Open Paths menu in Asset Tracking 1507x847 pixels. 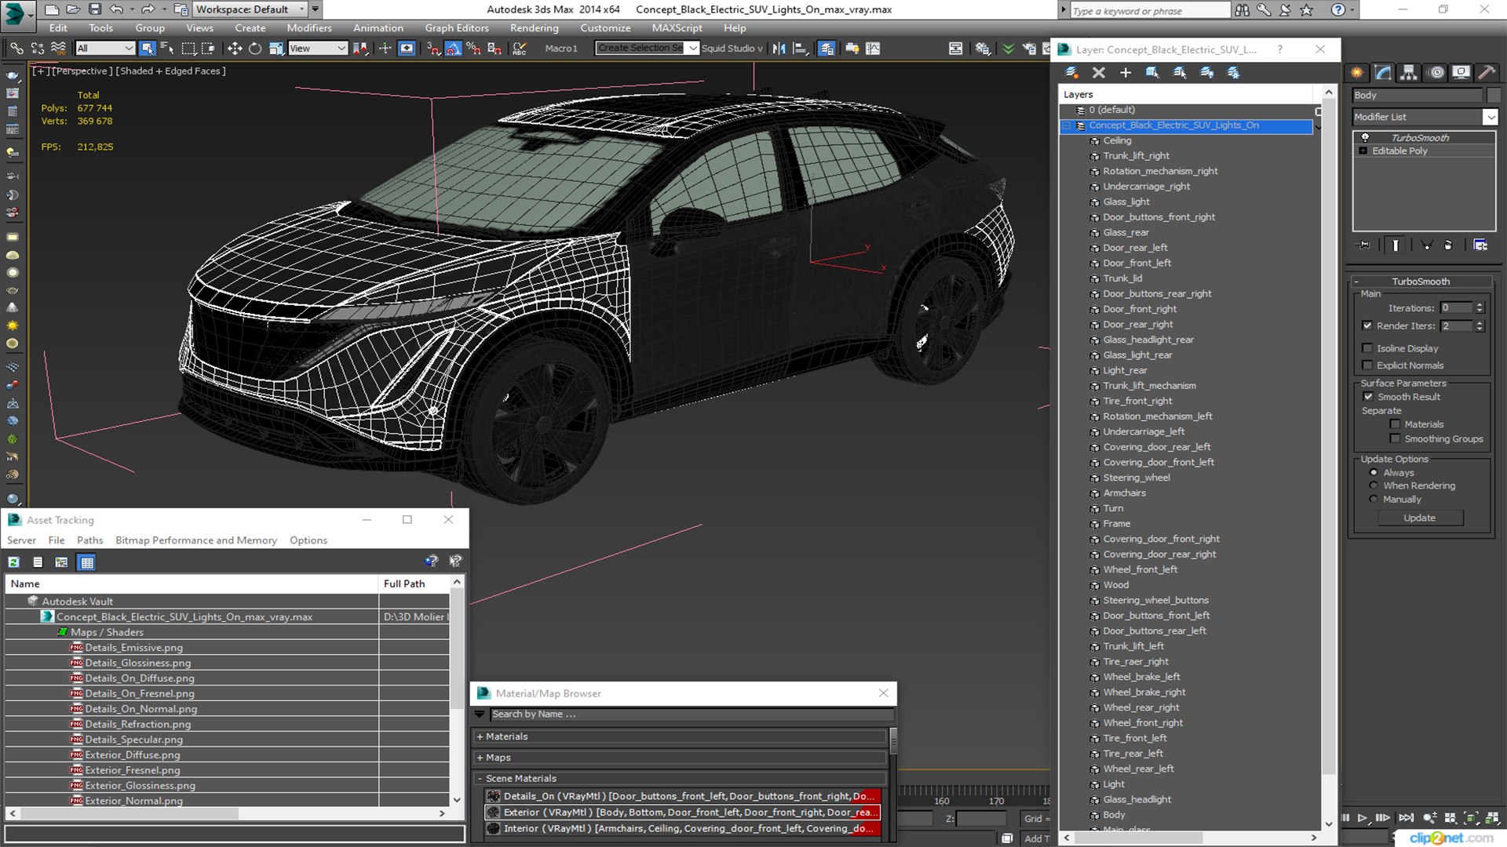[x=89, y=540]
